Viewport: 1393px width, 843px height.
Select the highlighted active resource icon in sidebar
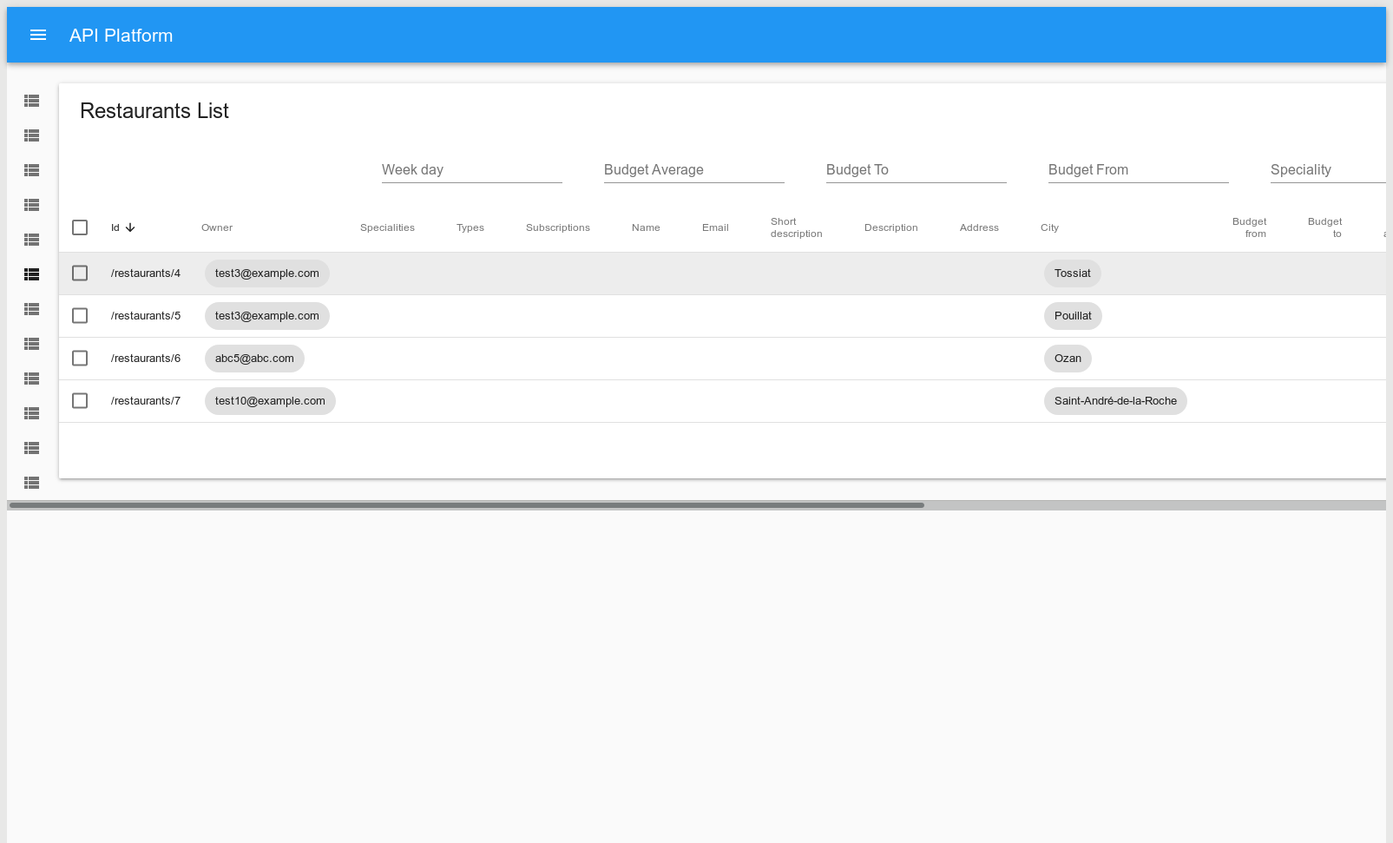[31, 273]
